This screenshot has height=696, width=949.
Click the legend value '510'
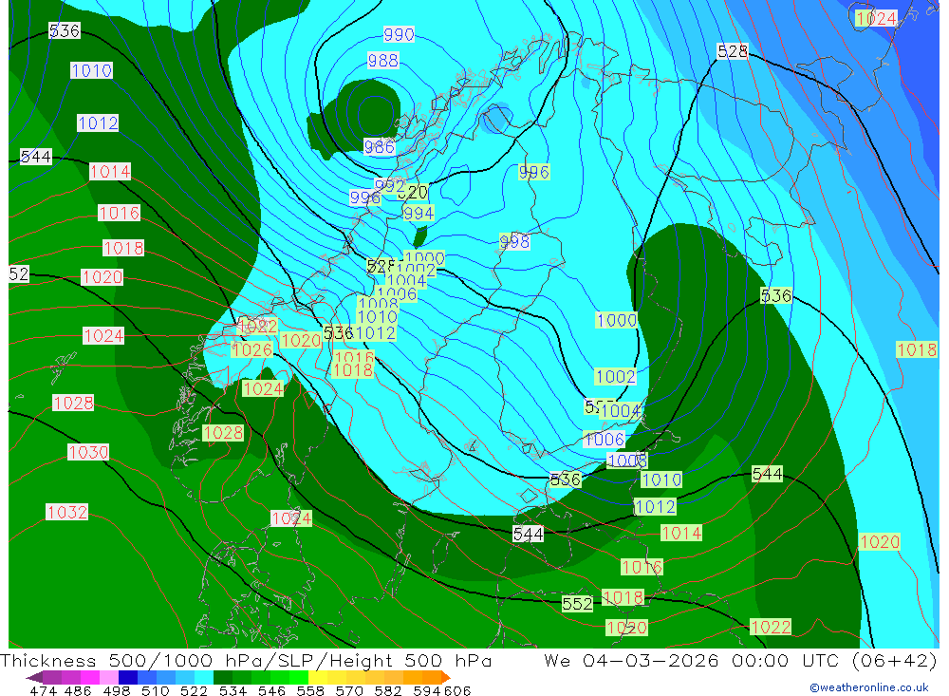[156, 690]
